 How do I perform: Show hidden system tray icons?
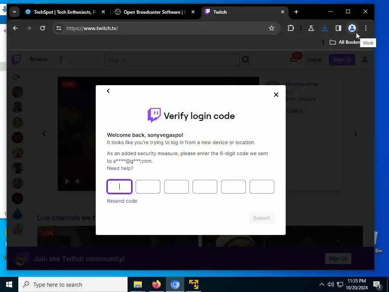point(321,284)
